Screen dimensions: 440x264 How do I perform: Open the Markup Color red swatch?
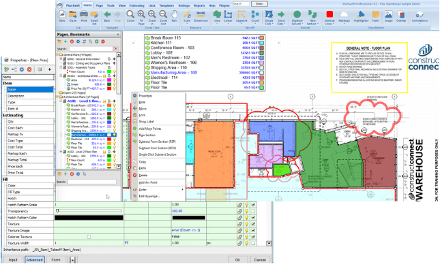tap(329, 14)
